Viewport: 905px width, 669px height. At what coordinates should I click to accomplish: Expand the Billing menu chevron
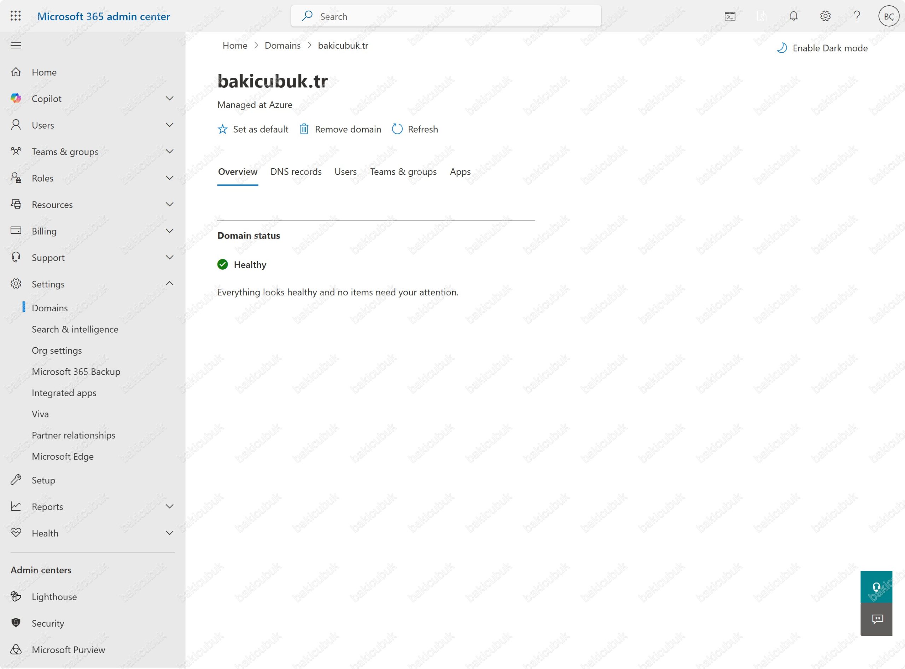click(170, 231)
